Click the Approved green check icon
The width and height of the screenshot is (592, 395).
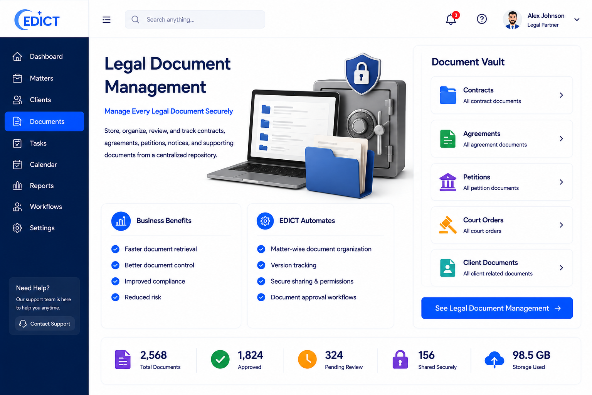220,360
